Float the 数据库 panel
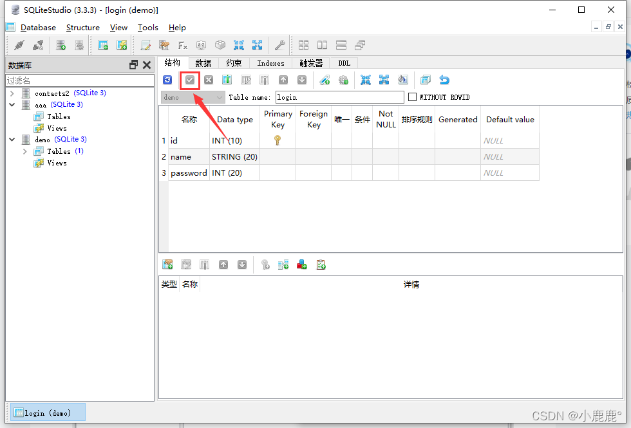This screenshot has width=631, height=428. coord(134,65)
